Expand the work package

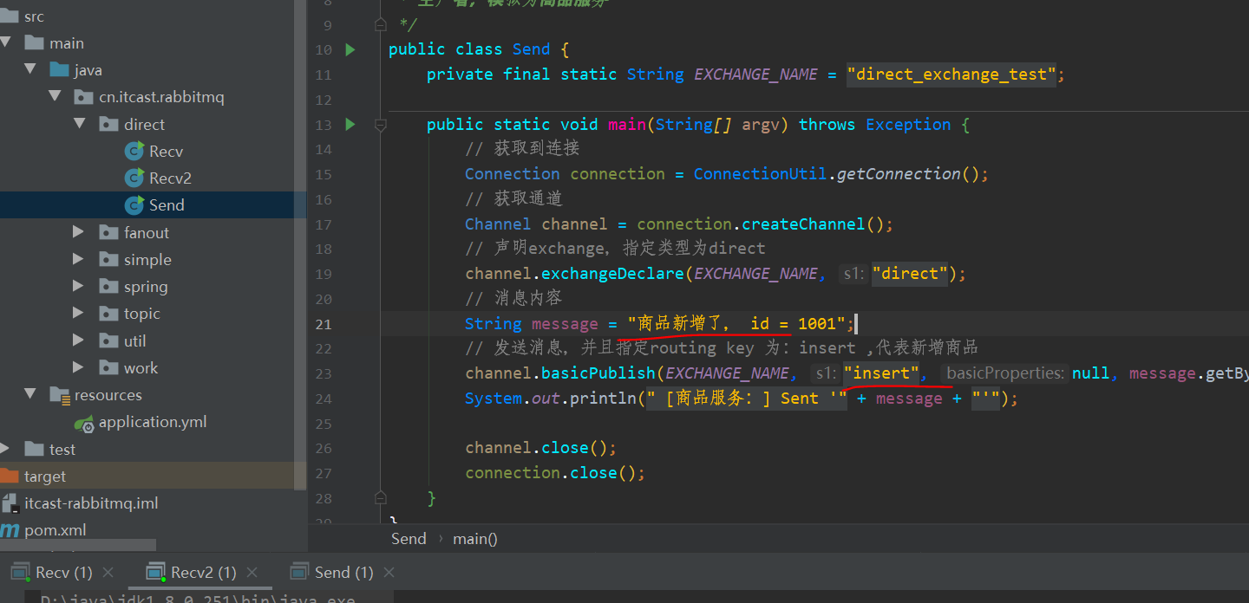point(79,367)
